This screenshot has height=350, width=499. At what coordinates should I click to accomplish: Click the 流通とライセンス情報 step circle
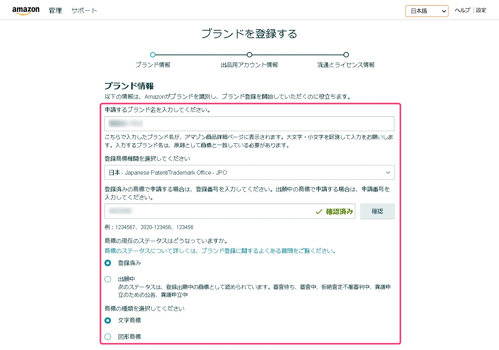pyautogui.click(x=346, y=55)
